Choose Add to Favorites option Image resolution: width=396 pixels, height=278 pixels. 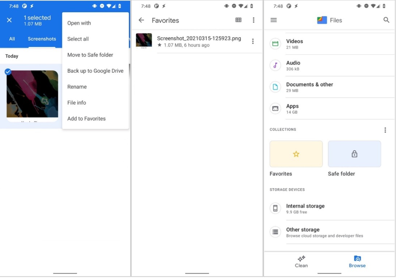[x=86, y=119]
